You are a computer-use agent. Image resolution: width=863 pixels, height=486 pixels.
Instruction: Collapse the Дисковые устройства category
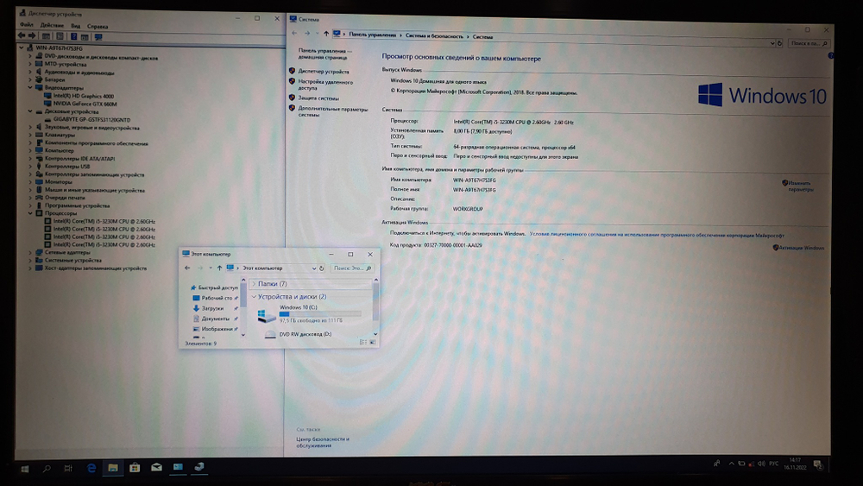pos(30,111)
